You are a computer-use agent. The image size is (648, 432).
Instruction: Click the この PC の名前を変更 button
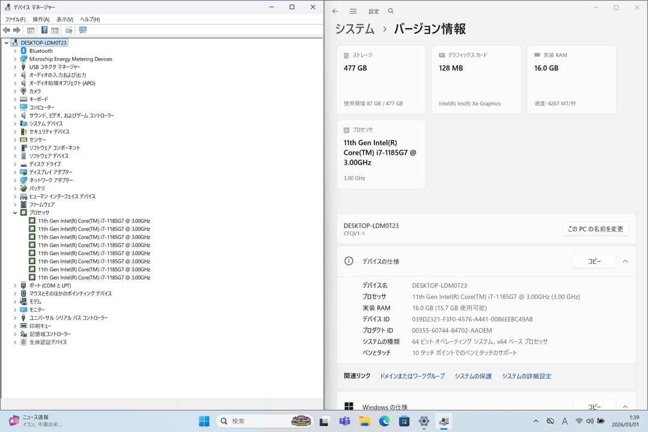click(595, 229)
